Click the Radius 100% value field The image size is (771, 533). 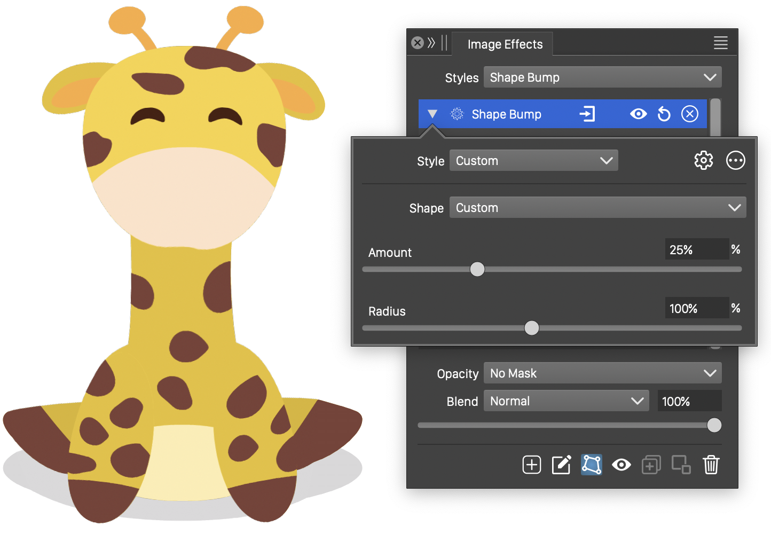(x=696, y=308)
